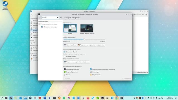
Task: Open the microphone indicator in system tray
Action: [157, 98]
